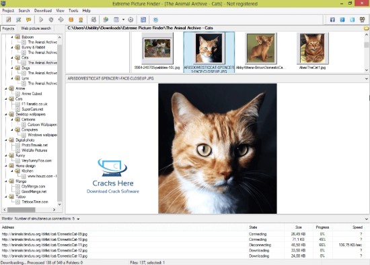Viewport: 370px width, 265px height.
Task: Click the play arrow with crosshair icon
Action: pos(61,20)
